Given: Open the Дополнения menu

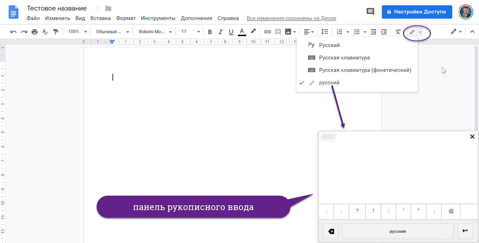Looking at the screenshot, I should tap(196, 18).
